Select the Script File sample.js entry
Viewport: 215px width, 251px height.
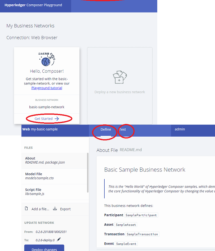click(x=54, y=192)
